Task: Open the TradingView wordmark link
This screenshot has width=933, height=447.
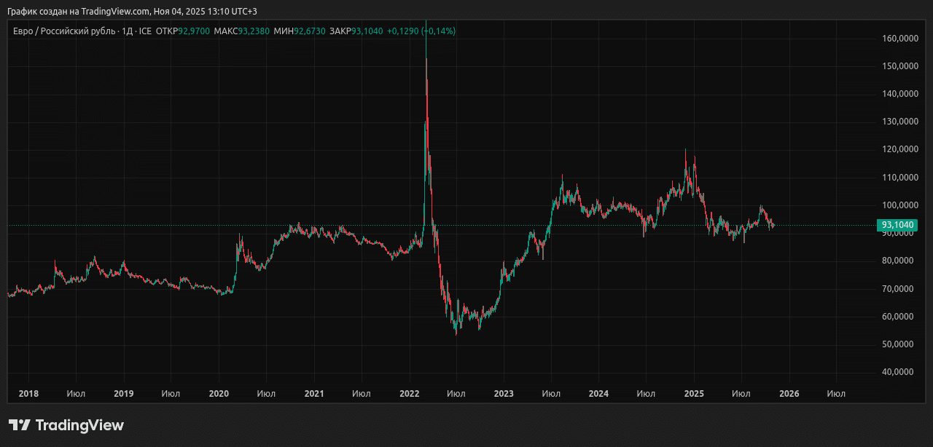Action: point(79,425)
